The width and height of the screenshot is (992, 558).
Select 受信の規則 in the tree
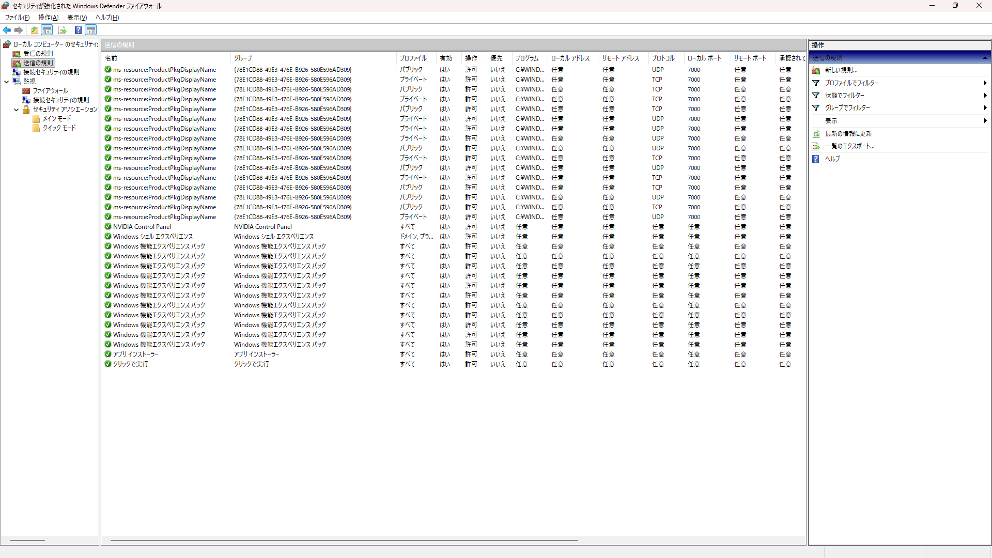coord(38,54)
